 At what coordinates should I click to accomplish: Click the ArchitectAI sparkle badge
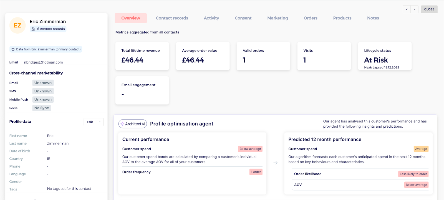coord(133,124)
